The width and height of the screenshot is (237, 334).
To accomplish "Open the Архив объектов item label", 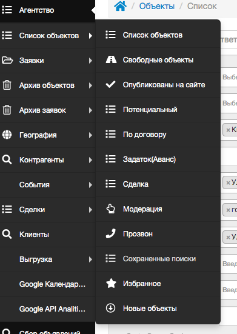I will coord(47,85).
